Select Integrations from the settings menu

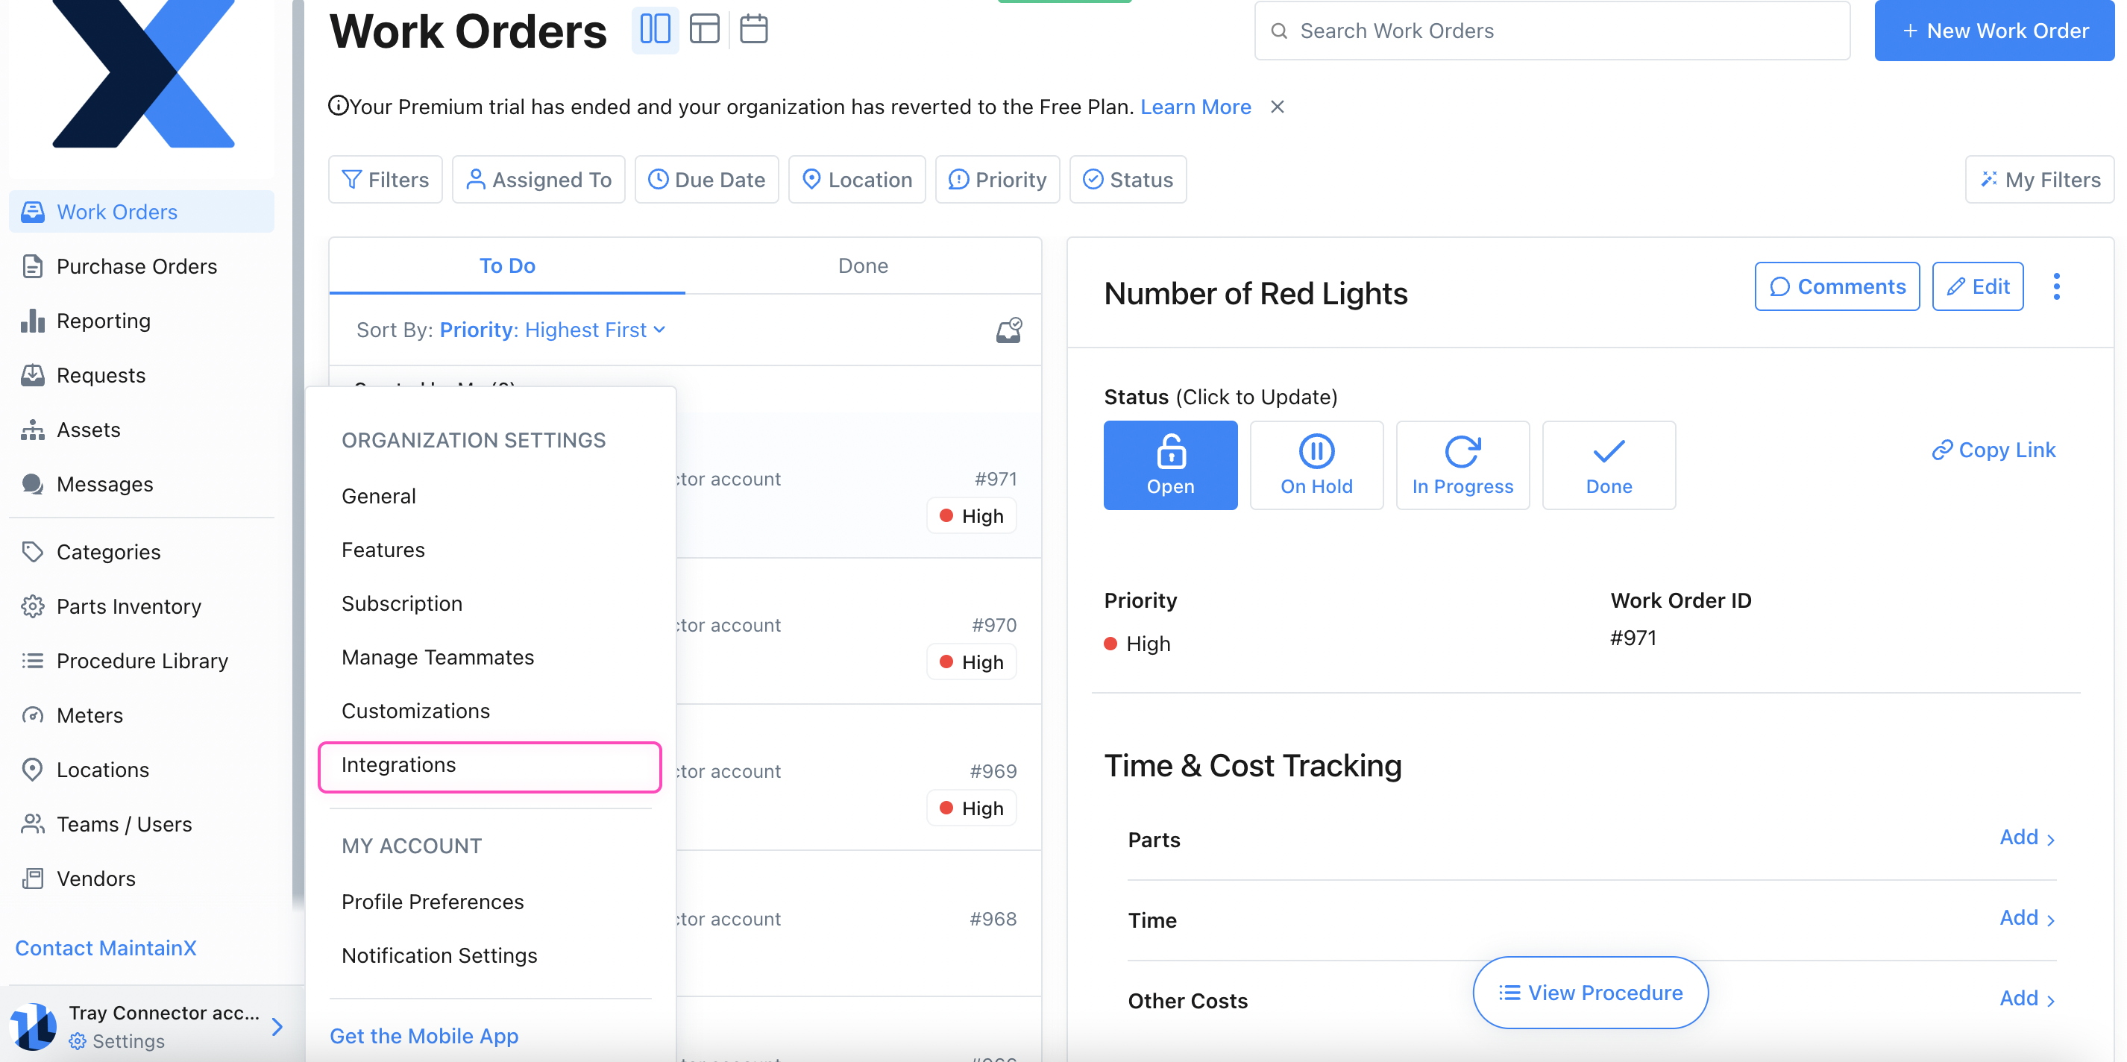(x=399, y=765)
